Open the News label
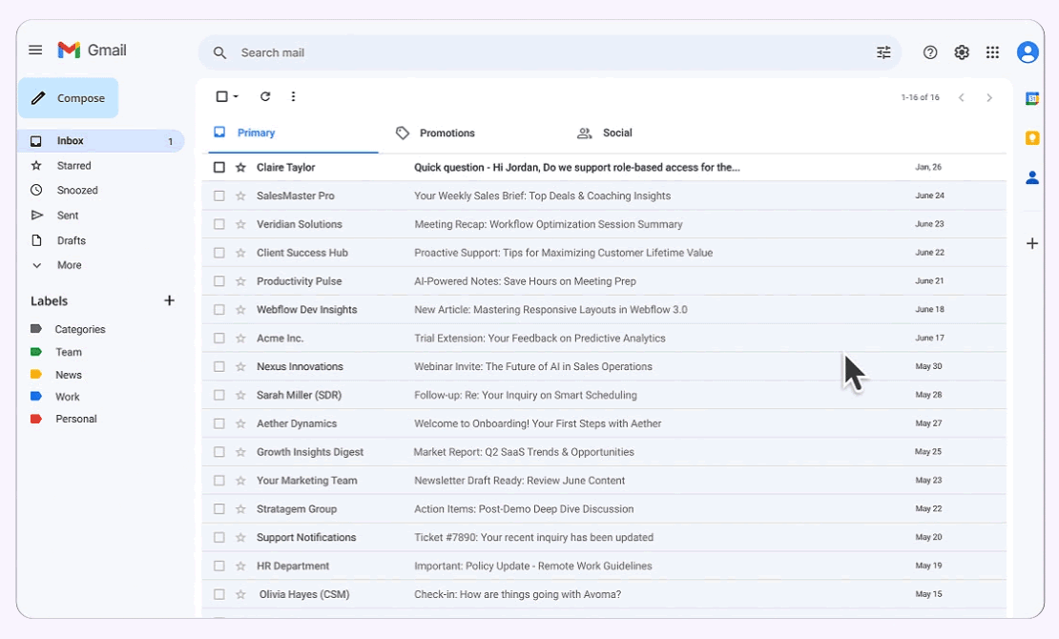This screenshot has height=639, width=1059. [x=68, y=375]
